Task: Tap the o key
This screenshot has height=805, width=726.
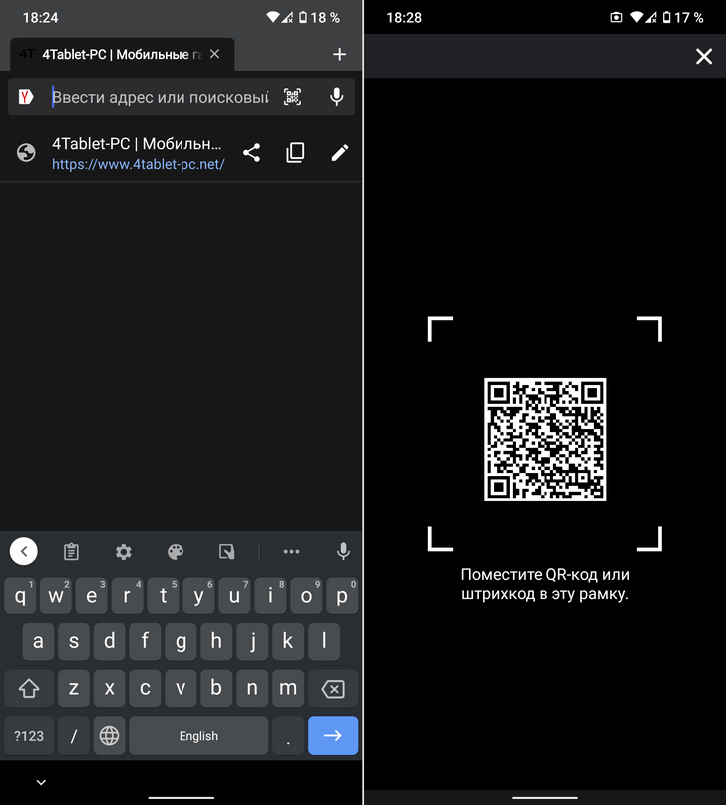Action: [306, 596]
